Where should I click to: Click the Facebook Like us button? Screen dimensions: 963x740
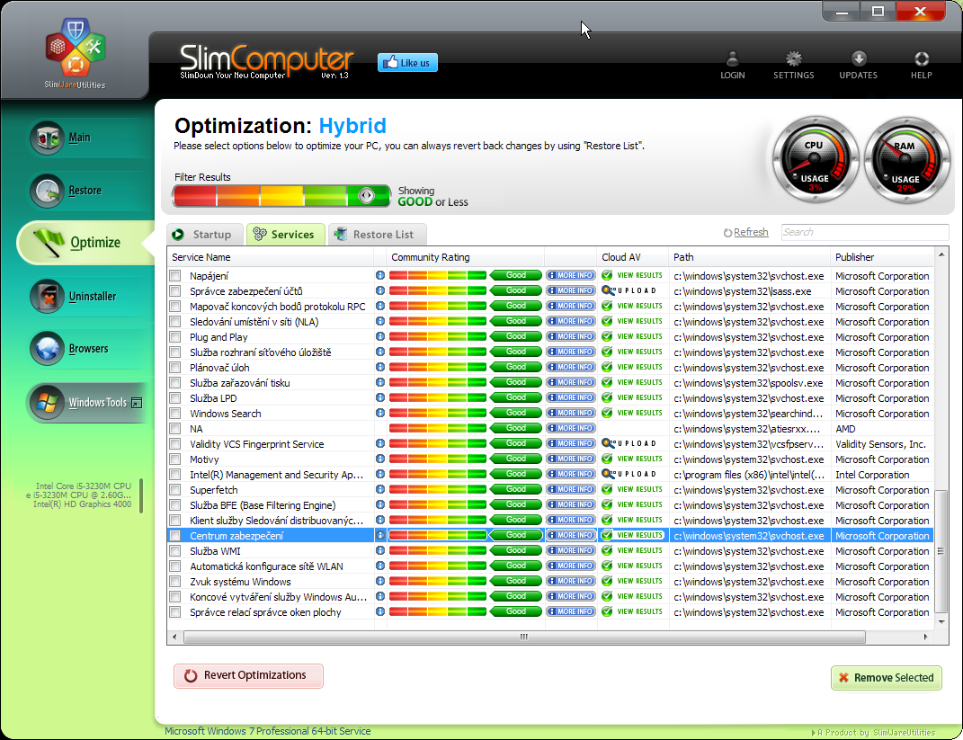(407, 63)
